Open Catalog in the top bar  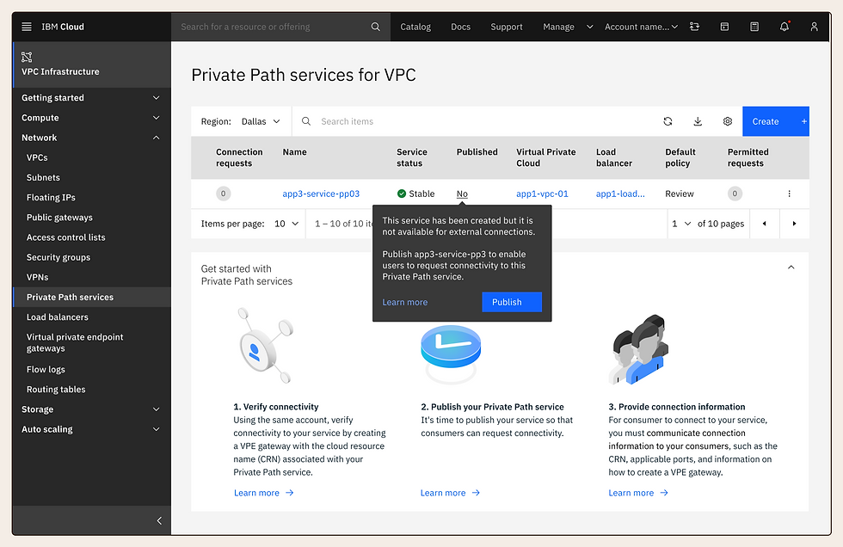pos(415,27)
